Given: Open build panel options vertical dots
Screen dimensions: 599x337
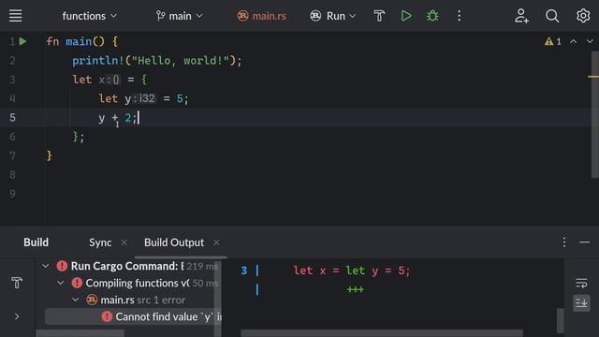Looking at the screenshot, I should pos(564,242).
